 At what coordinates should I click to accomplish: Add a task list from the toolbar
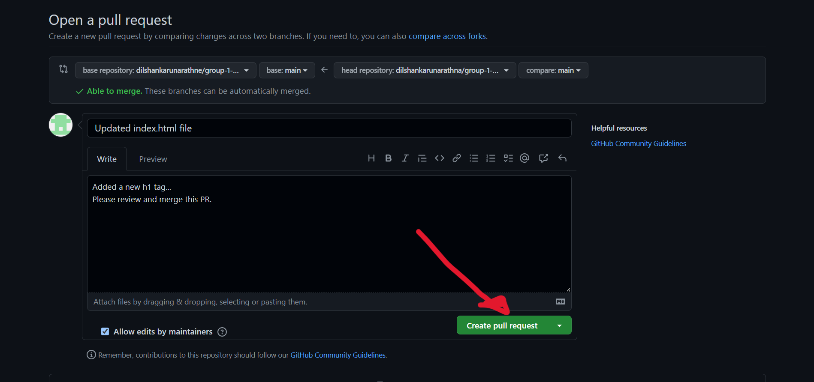508,158
